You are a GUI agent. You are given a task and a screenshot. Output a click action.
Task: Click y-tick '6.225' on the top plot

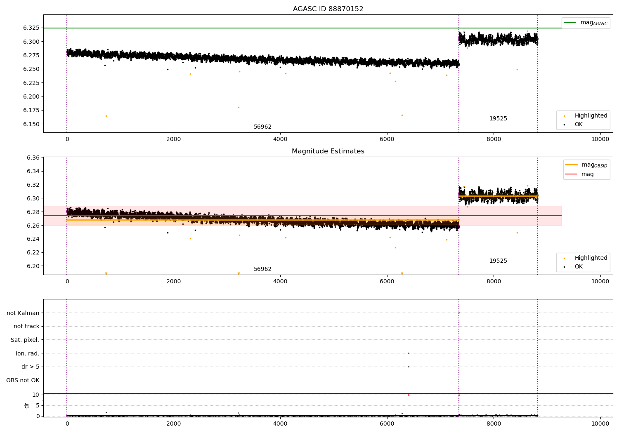[x=31, y=83]
